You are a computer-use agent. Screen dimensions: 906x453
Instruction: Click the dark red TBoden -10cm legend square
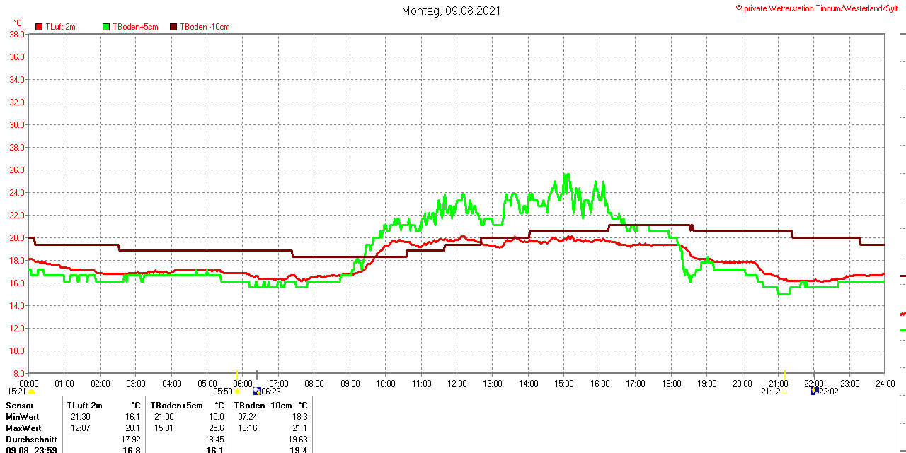tap(174, 27)
